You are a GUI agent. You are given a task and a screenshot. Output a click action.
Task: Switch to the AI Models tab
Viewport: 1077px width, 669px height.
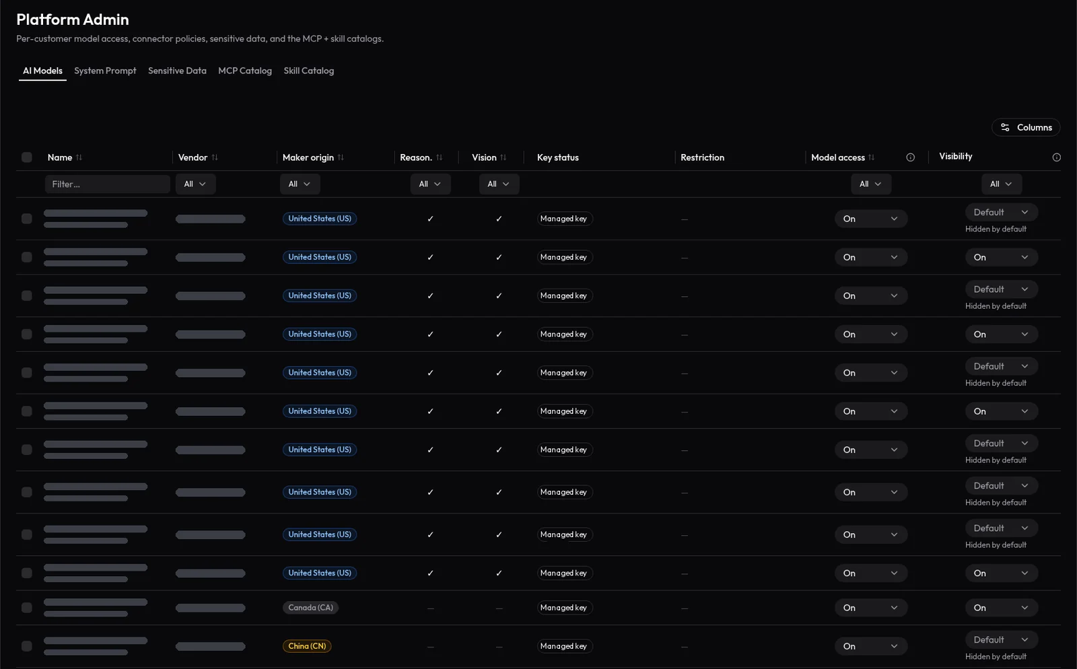pos(42,71)
